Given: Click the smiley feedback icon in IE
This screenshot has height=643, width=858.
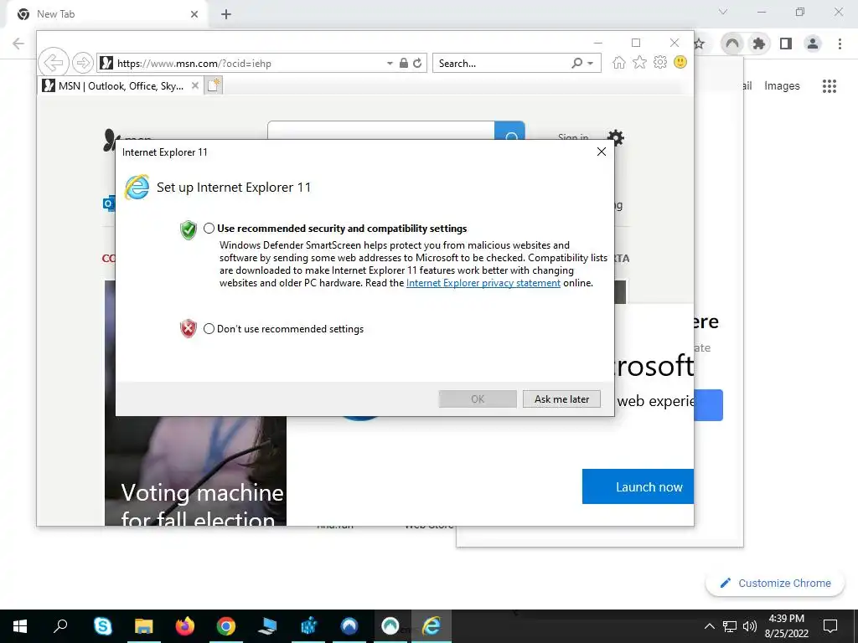Looking at the screenshot, I should (x=680, y=62).
